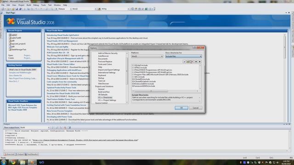Screen dimensions: 294x165
Task: Open the Platform dropdown in Options
Action: click(147, 56)
